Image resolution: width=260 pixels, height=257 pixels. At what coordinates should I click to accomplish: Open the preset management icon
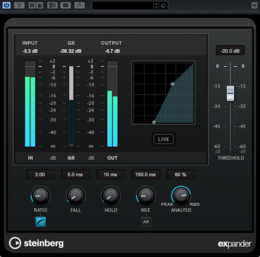click(163, 5)
